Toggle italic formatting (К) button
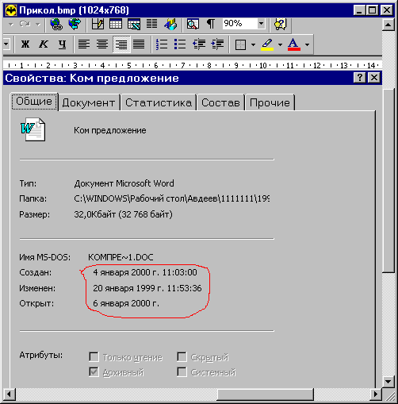The height and width of the screenshot is (404, 398). pos(44,44)
